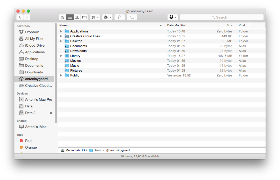Switch to column view

(77, 17)
